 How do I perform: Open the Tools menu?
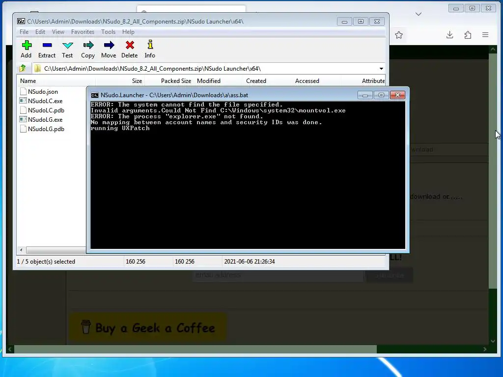[x=108, y=32]
